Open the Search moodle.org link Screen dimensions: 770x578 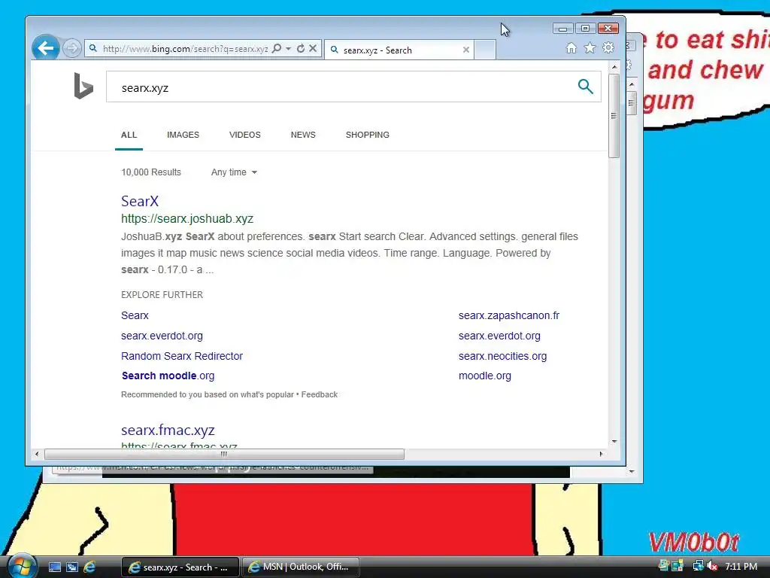[168, 376]
